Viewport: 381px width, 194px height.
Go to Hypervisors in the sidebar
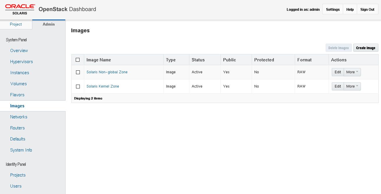pyautogui.click(x=22, y=62)
